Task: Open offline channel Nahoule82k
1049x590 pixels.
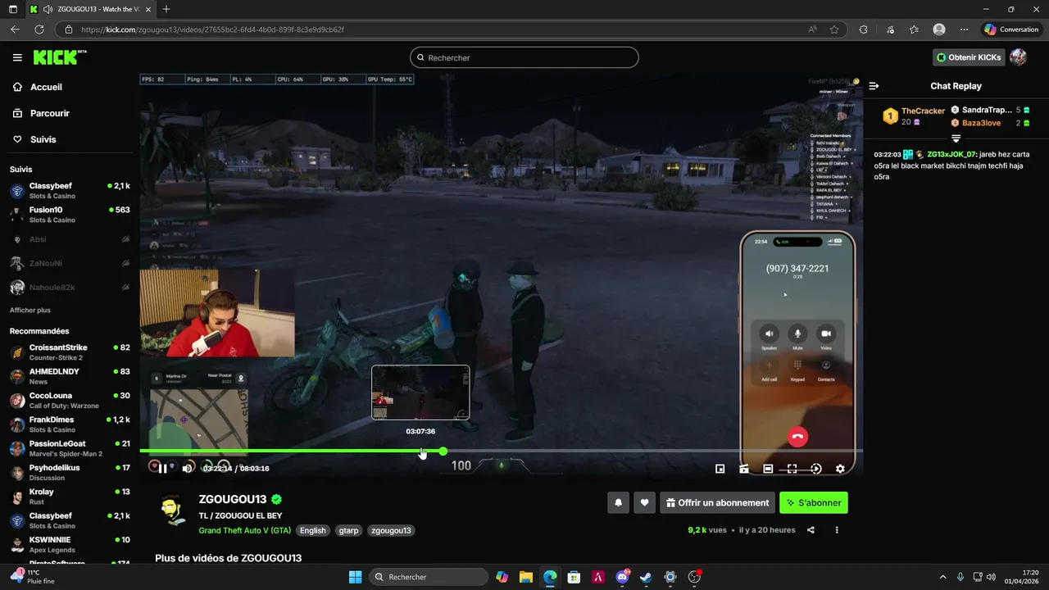Action: click(70, 288)
